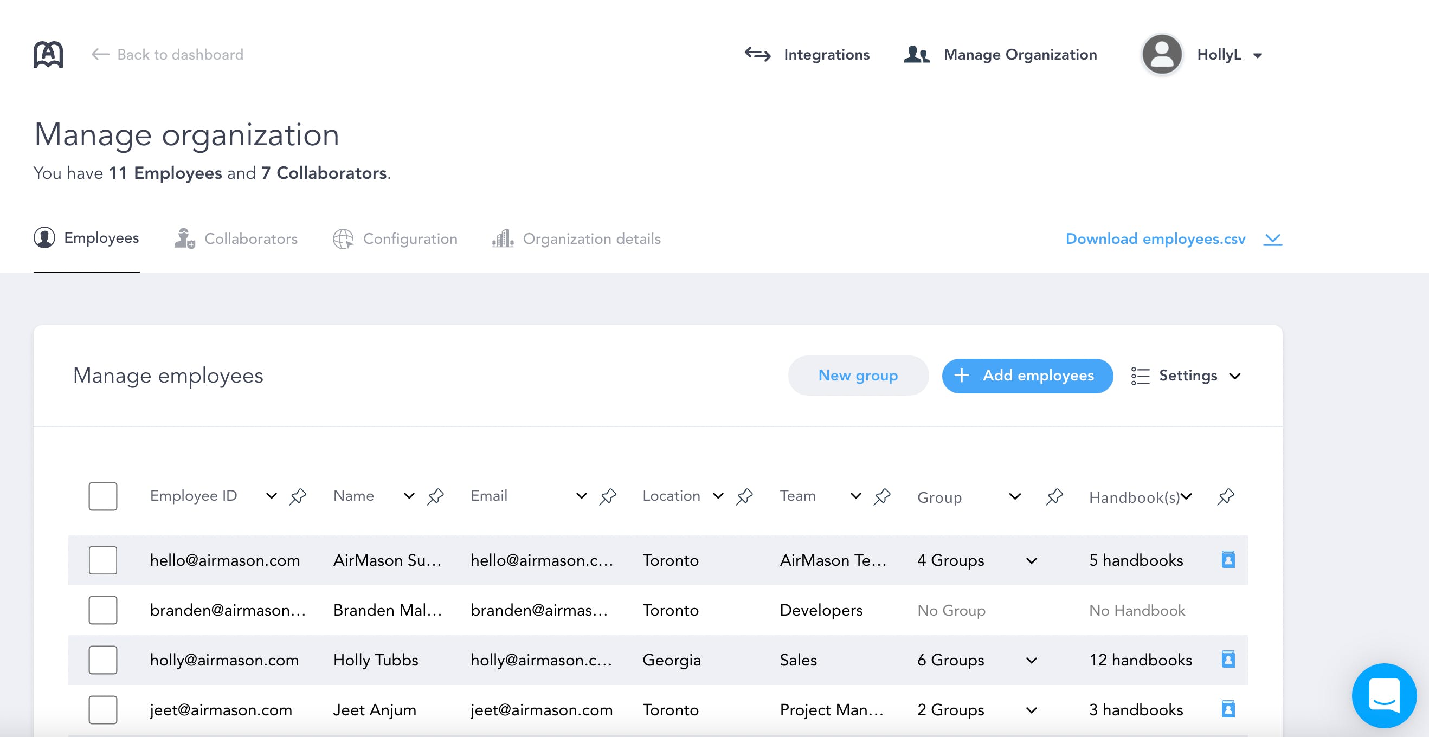Click the No Handbook cell
This screenshot has height=737, width=1429.
1137,611
